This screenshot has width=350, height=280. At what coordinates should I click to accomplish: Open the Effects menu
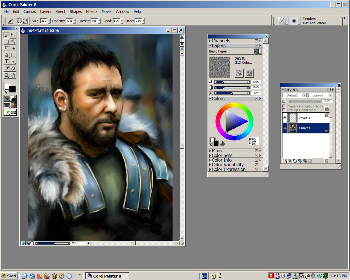92,11
